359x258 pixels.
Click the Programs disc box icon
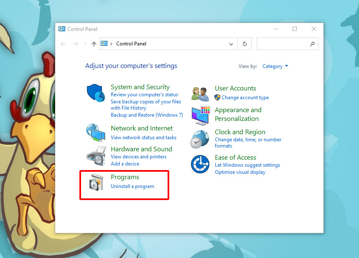point(96,182)
